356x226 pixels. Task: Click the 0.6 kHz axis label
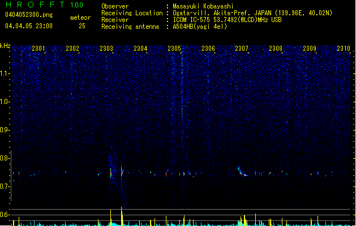tap(5, 215)
